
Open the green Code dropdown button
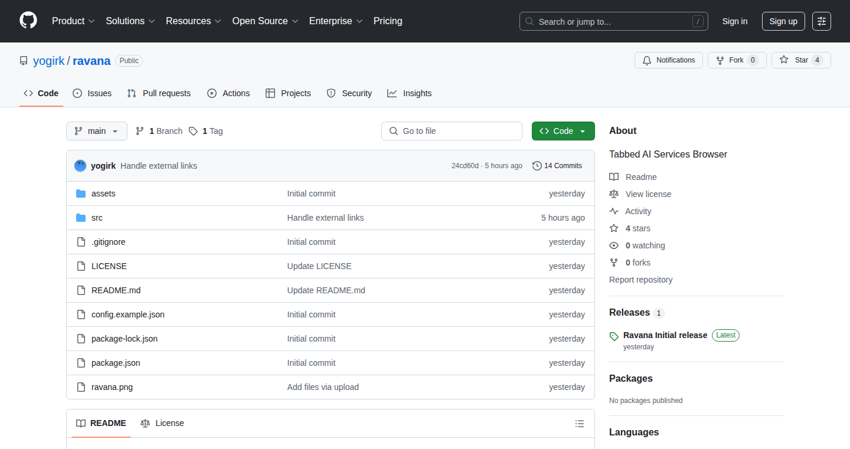point(563,131)
